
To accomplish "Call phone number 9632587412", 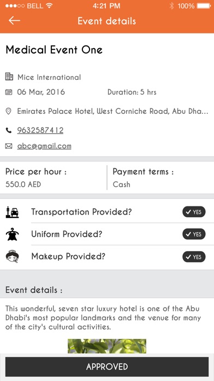I will (x=40, y=130).
